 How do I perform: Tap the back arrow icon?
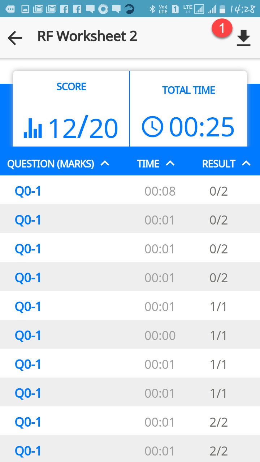[x=15, y=38]
